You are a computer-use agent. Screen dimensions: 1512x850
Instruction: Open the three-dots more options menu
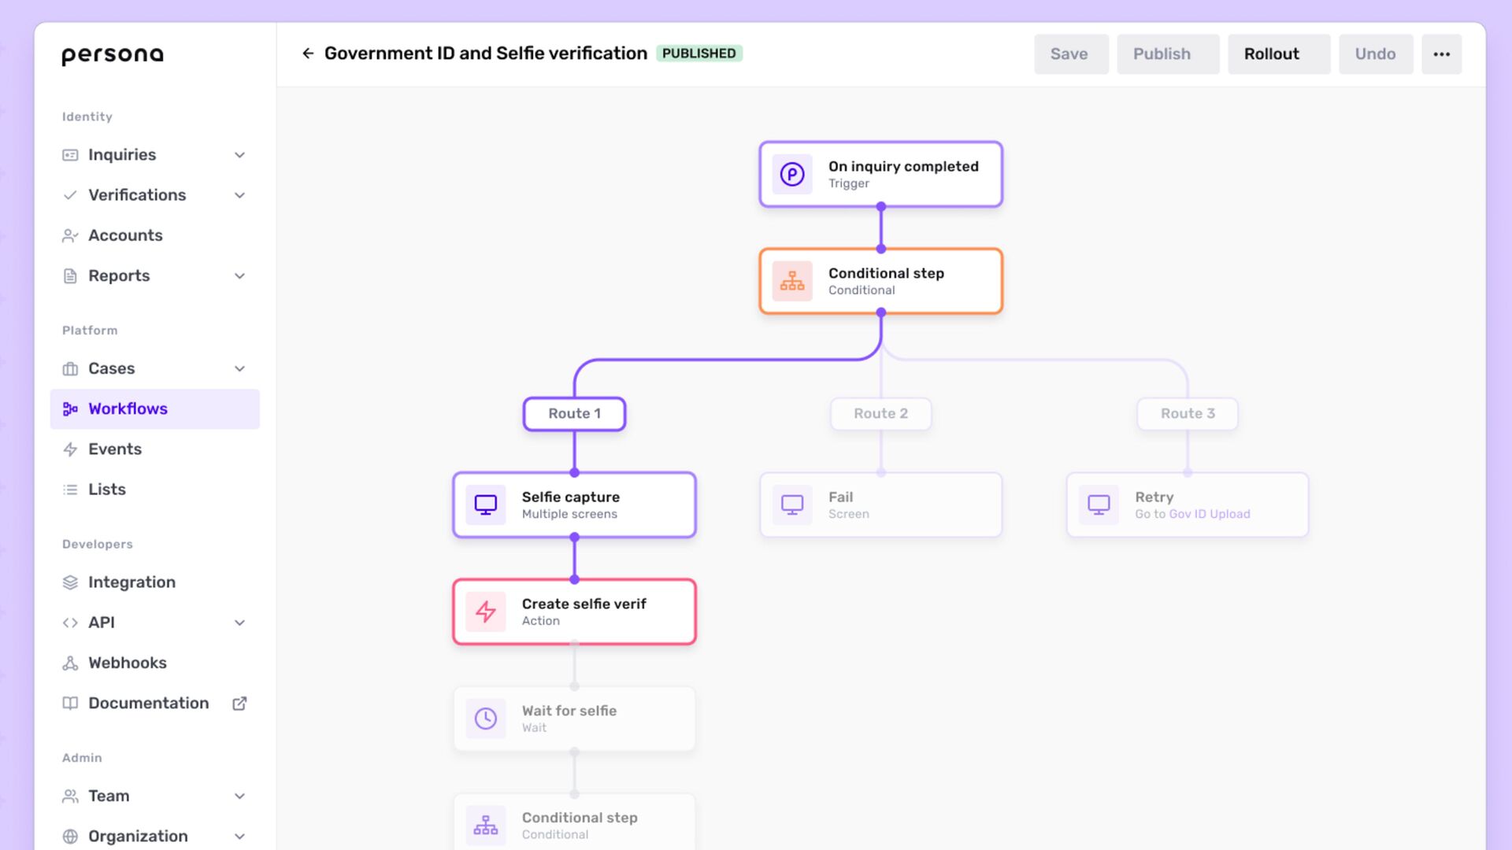[x=1441, y=54]
